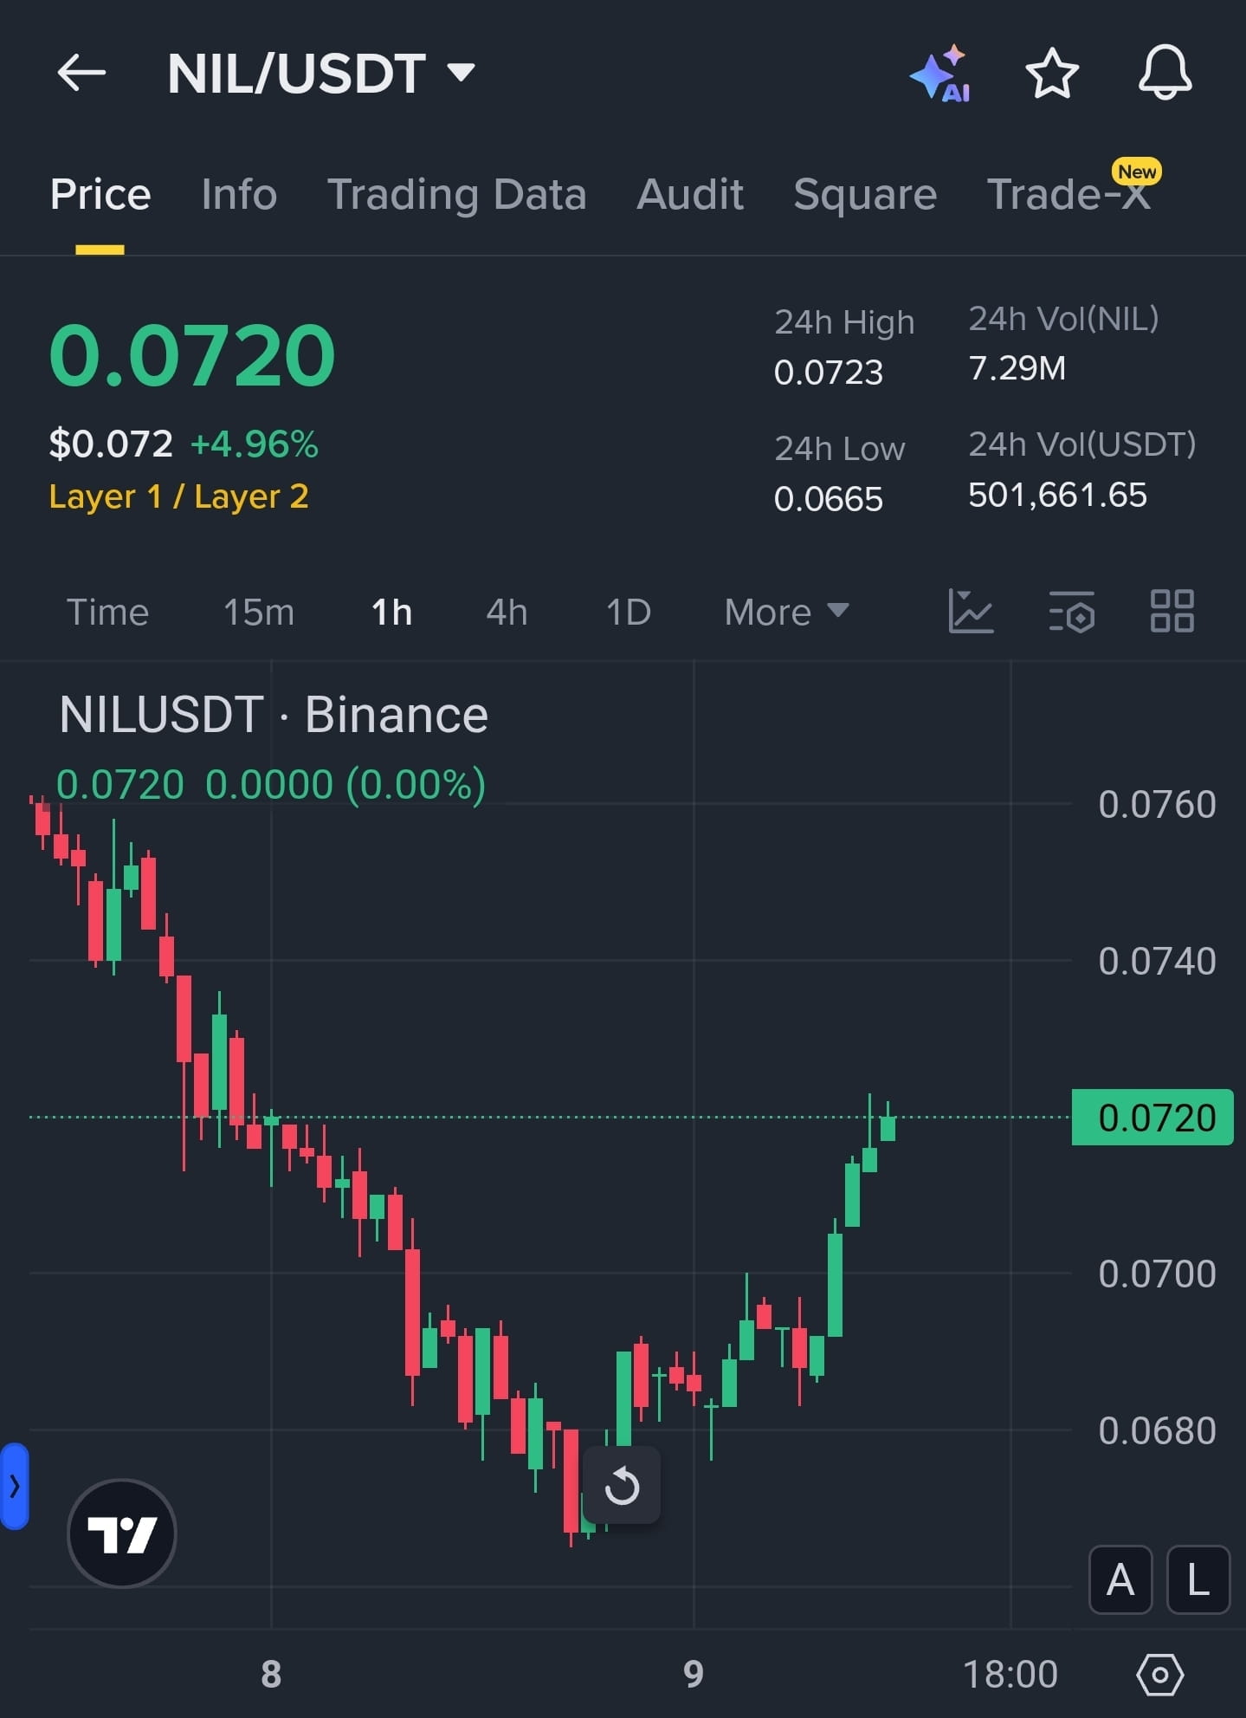The image size is (1246, 1718).
Task: Open the AI assistant sparkle icon
Action: (940, 73)
